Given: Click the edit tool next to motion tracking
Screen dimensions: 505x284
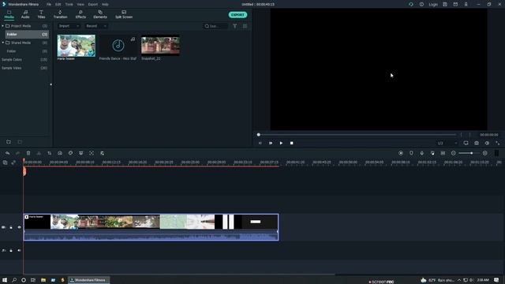Looking at the screenshot, I should point(102,153).
